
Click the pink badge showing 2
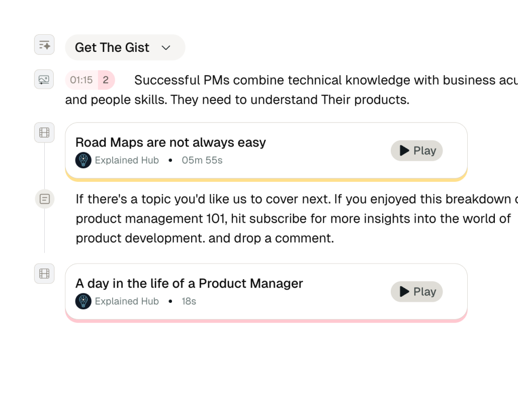pos(106,80)
